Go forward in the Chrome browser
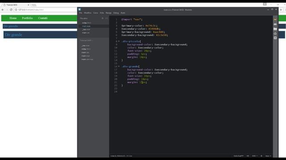The height and width of the screenshot is (160, 286). 7,10
